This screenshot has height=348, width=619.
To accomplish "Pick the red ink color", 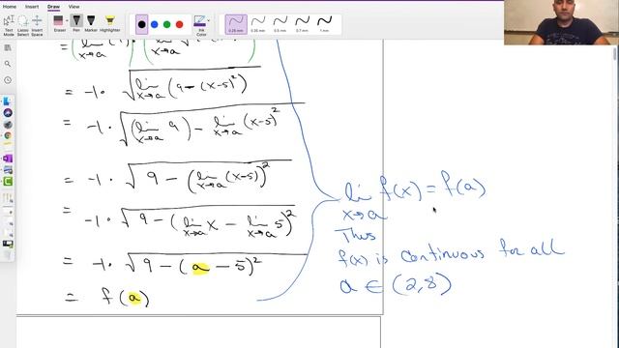I will (180, 24).
